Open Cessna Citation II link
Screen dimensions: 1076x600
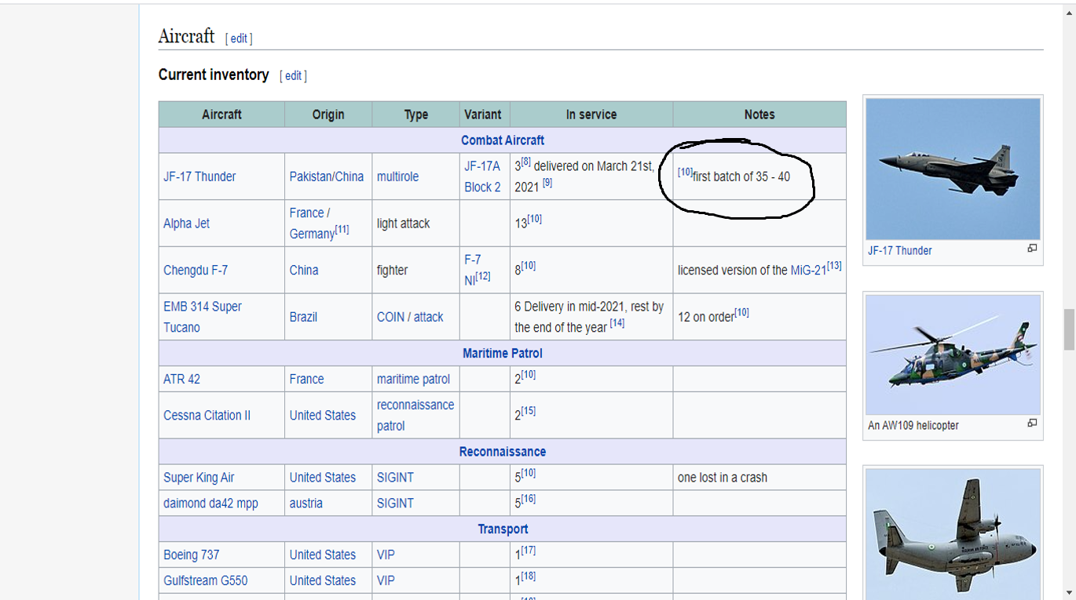point(207,416)
